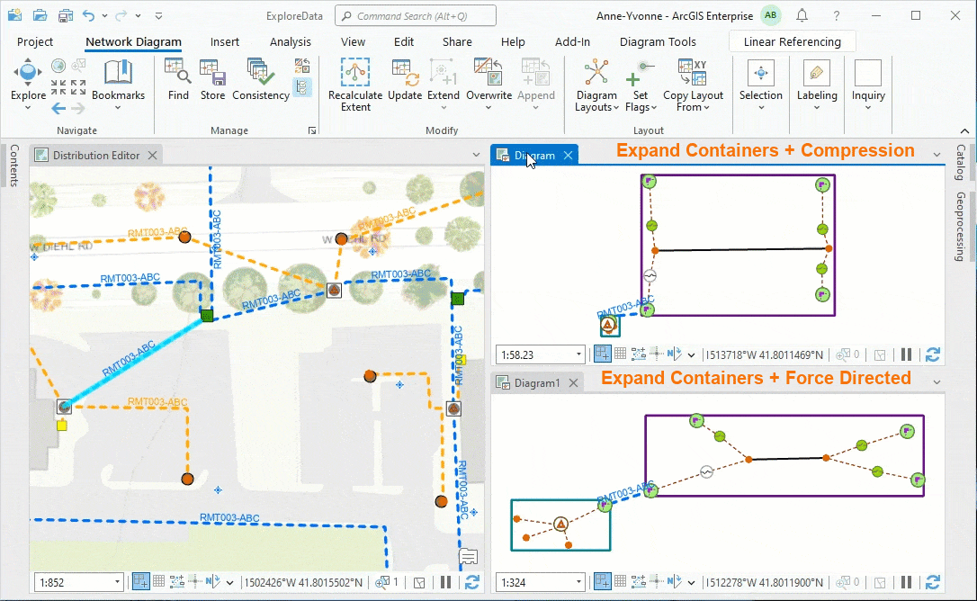Open the Contents side pane
The image size is (977, 601).
point(13,166)
